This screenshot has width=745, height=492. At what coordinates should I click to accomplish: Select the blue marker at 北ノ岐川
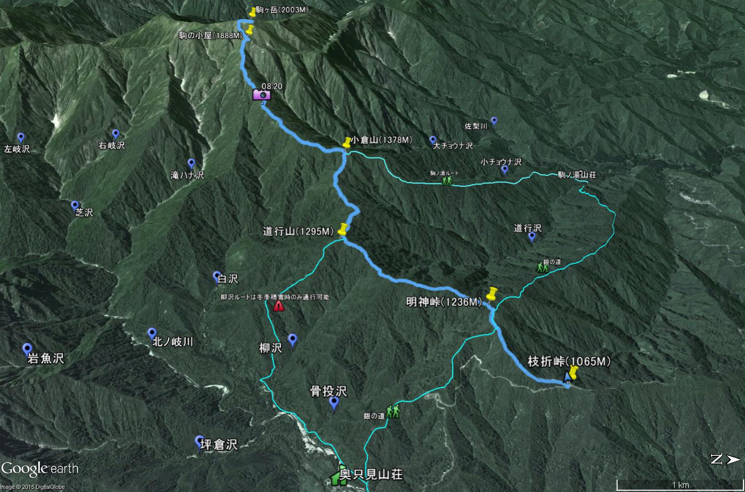coord(151,334)
